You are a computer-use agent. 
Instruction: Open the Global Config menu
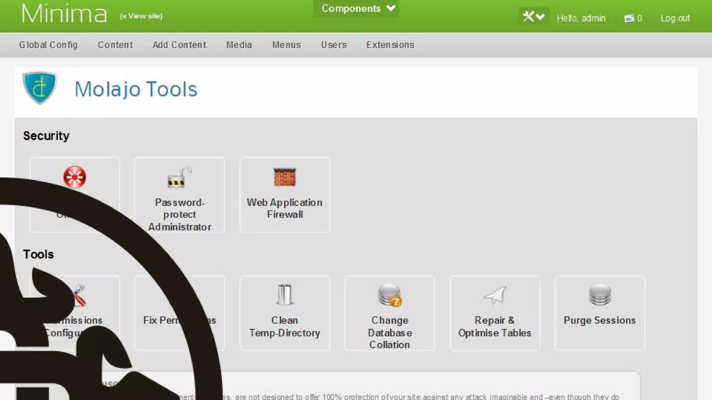(48, 45)
